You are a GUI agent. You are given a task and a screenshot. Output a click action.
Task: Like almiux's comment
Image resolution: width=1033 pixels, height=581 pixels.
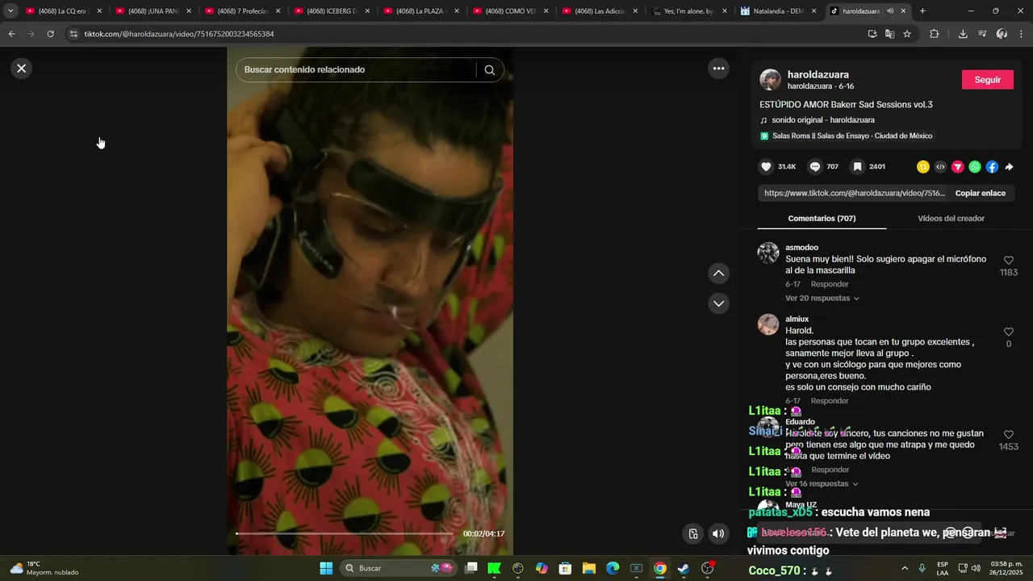click(x=1008, y=332)
